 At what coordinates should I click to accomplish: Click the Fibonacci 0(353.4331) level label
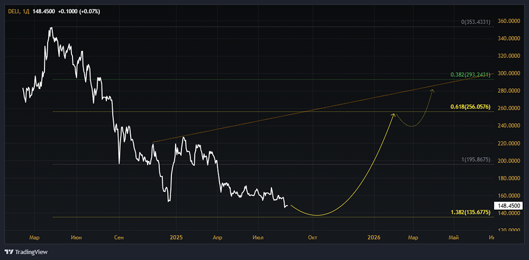click(x=476, y=22)
